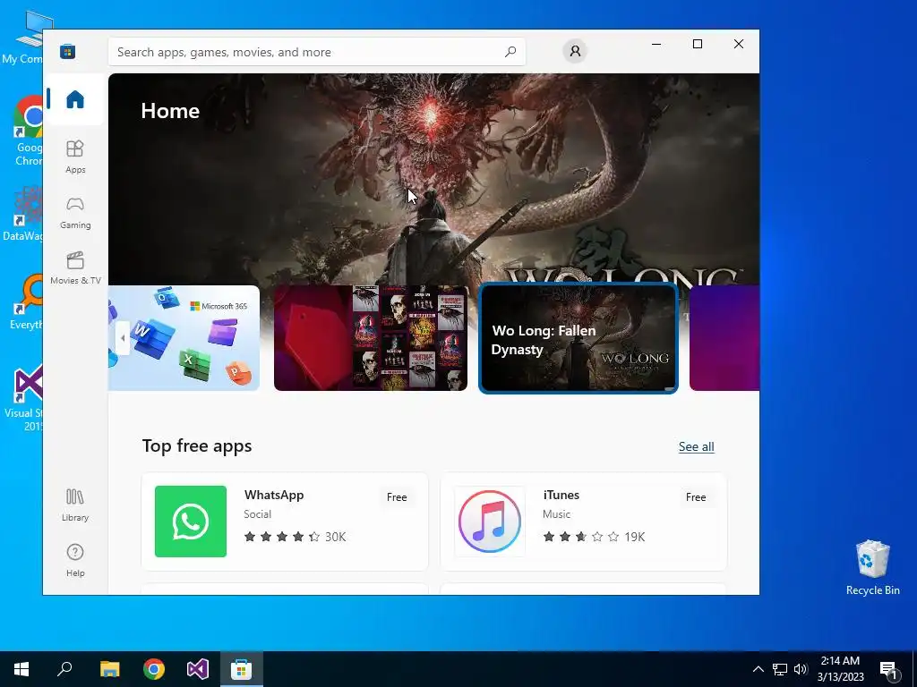Open the iTunes app listing
The height and width of the screenshot is (687, 917).
(x=584, y=522)
